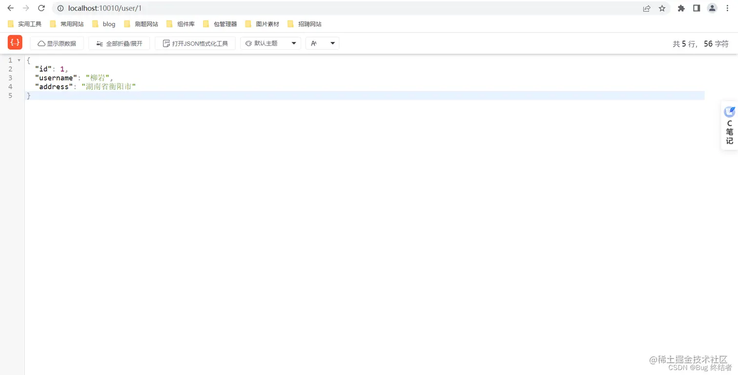Open the 组件库 bookmark folder

181,24
